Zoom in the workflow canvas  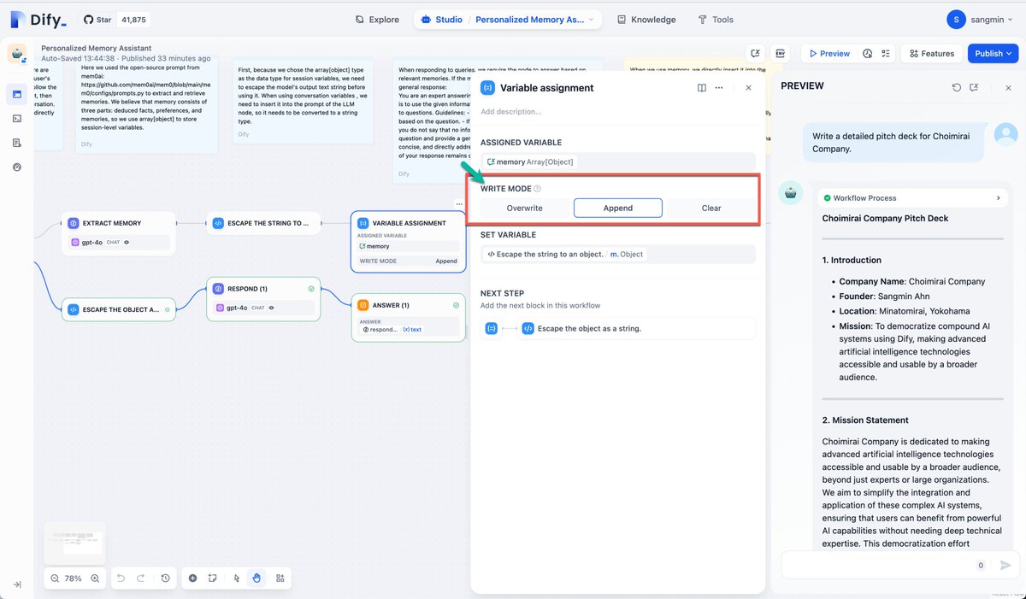coord(95,578)
